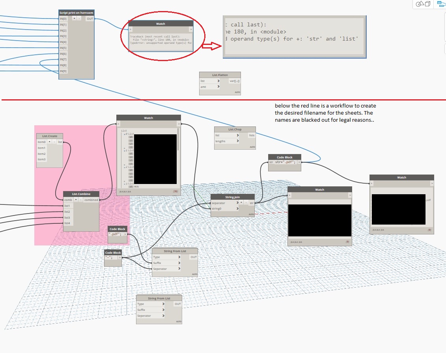Select the Script print en hernoem node header
The width and height of the screenshot is (446, 353).
[x=76, y=13]
